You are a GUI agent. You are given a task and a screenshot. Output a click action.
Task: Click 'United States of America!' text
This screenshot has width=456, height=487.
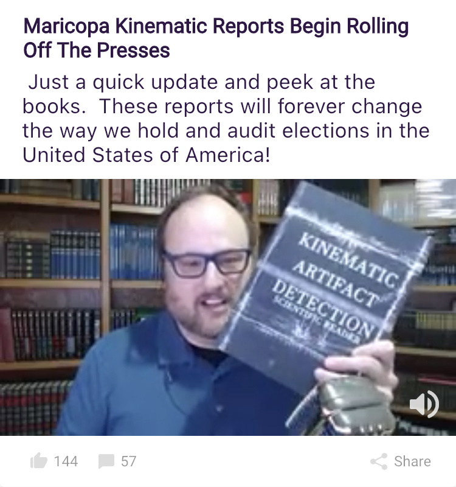pyautogui.click(x=147, y=155)
